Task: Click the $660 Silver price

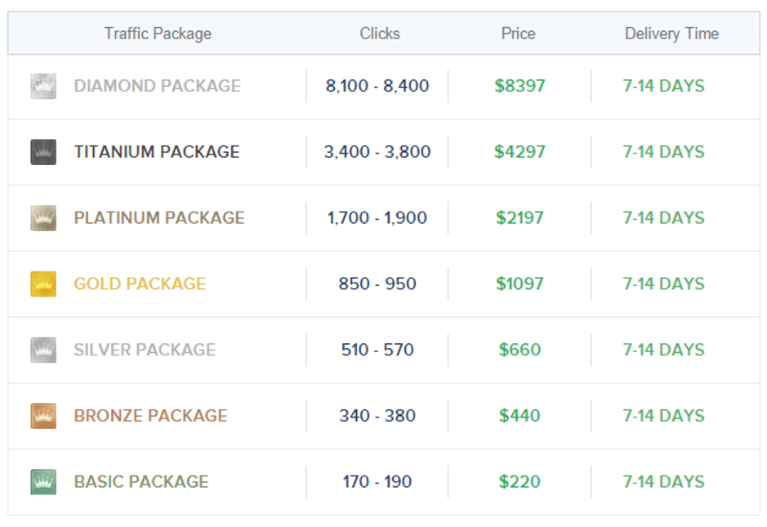Action: [x=520, y=351]
